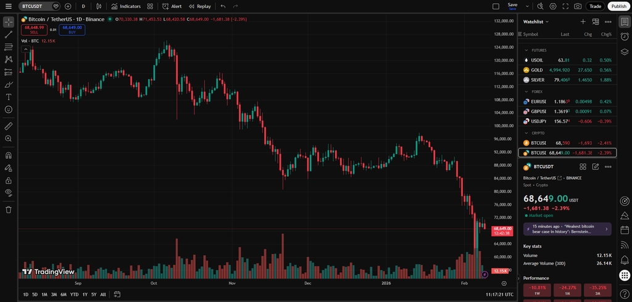Open the Alerts panel clock icon
Image resolution: width=632 pixels, height=302 pixels.
625,36
